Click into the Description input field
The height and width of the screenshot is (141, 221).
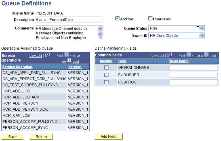click(x=69, y=20)
